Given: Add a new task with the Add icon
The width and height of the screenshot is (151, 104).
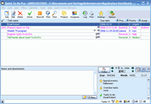Looking at the screenshot, I should pos(7,15).
